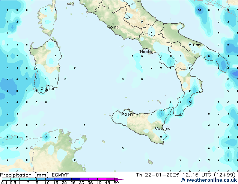Click the legend tick label 25
238x184 pixels.
[73, 182]
